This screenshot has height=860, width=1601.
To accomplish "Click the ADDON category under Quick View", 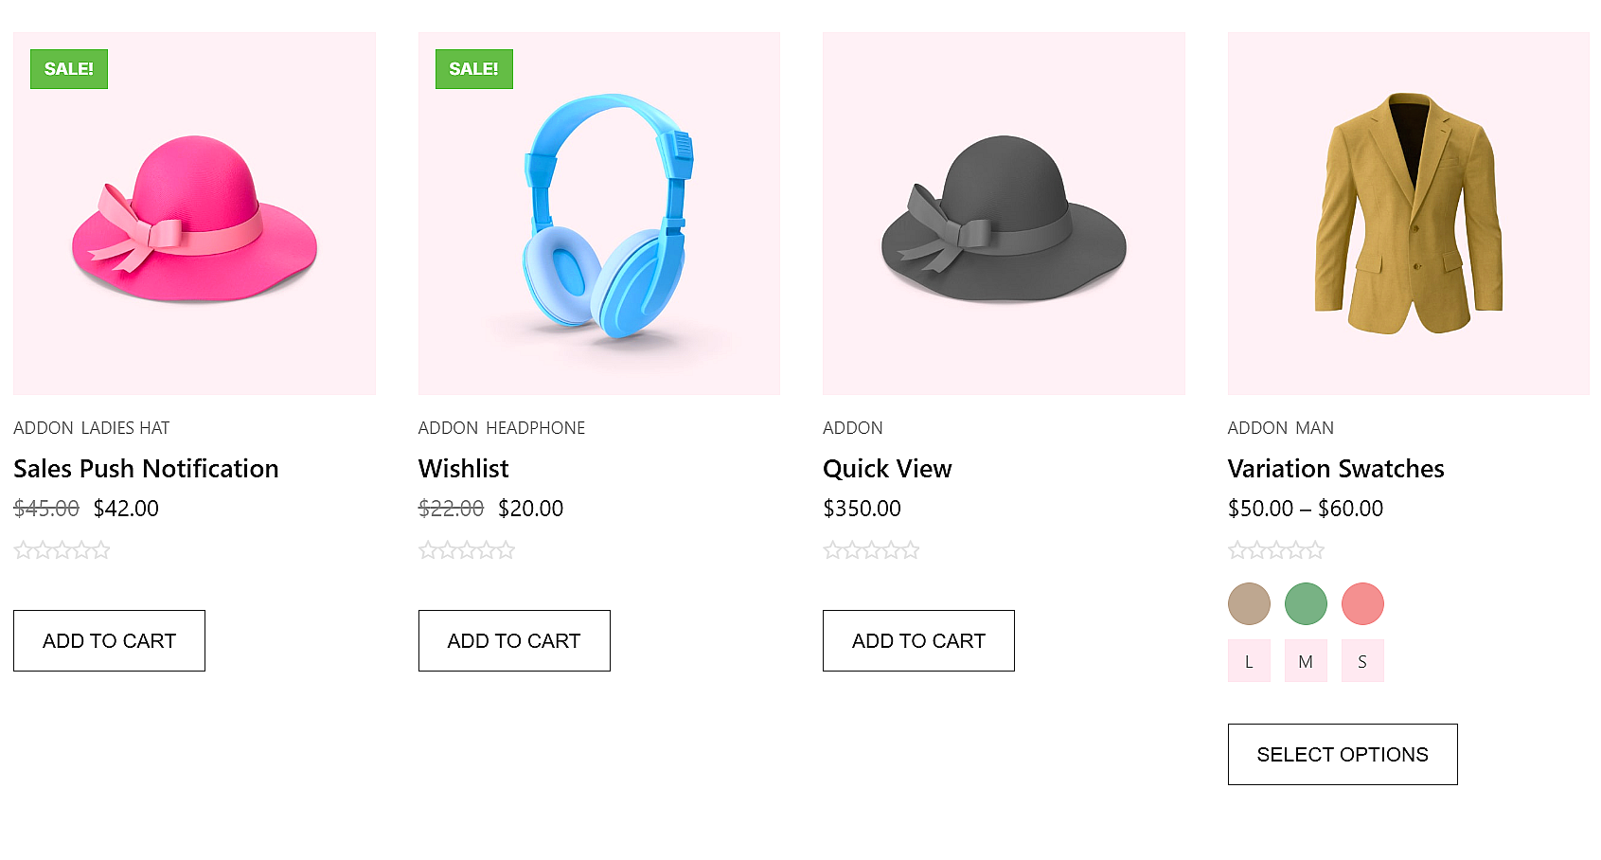I will [852, 427].
